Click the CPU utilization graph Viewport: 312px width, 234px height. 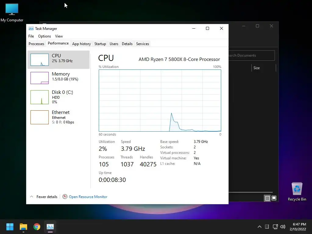(x=160, y=101)
